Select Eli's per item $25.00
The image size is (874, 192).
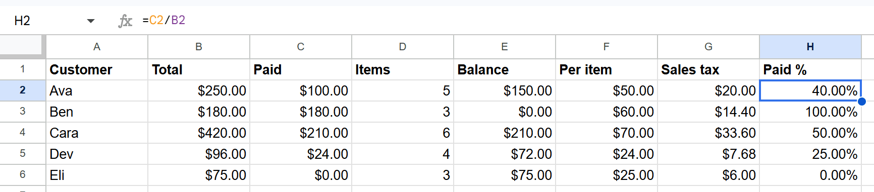click(607, 175)
